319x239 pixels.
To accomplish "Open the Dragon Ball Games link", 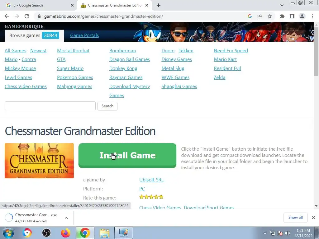I will tap(130, 59).
